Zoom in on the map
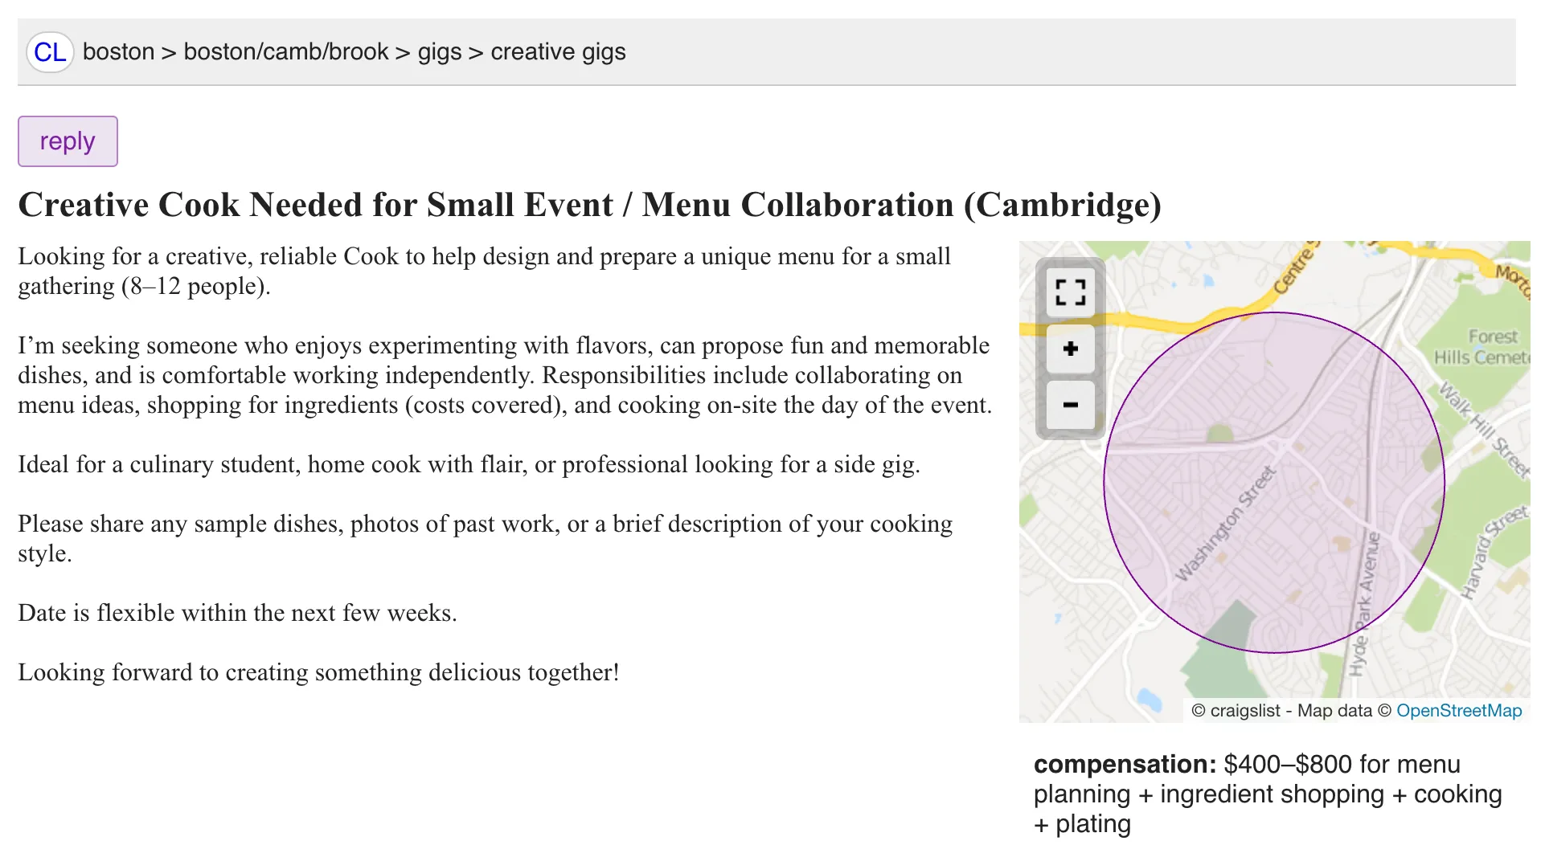The image size is (1545, 853). pos(1070,349)
